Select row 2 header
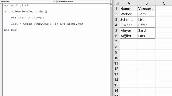Screen dimensions: 172x96 coord(116,14)
